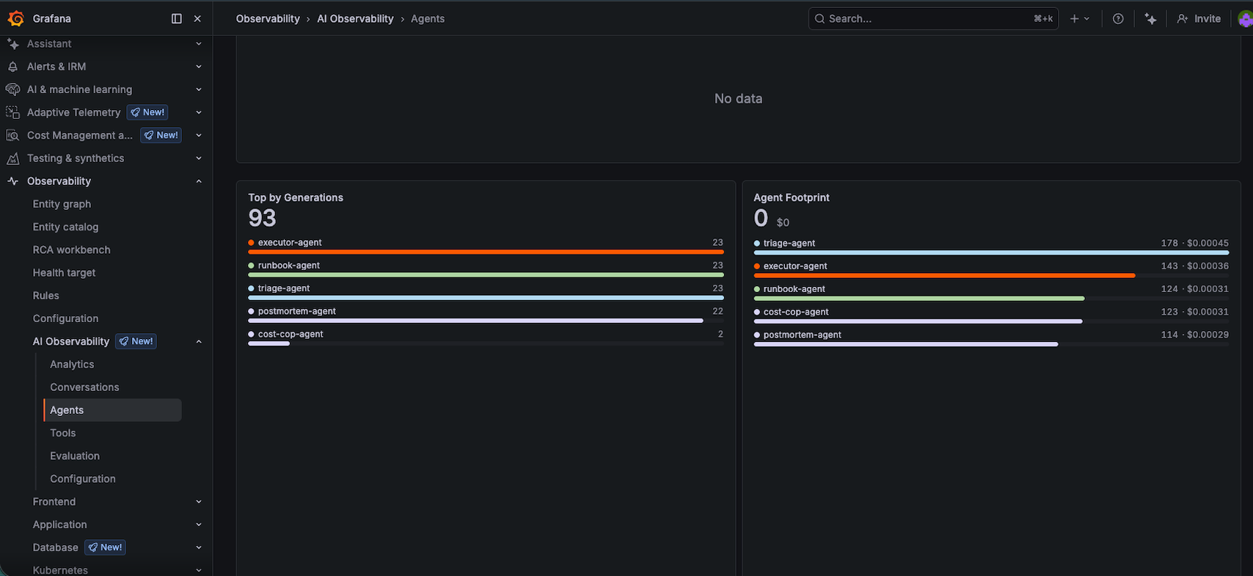Click the New! badge beside AI Observability
The image size is (1253, 576).
tap(136, 341)
